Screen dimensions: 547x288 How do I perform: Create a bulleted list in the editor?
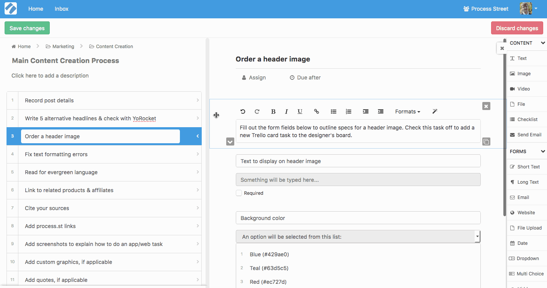(x=333, y=112)
